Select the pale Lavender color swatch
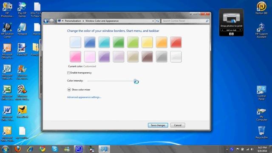 119,57
